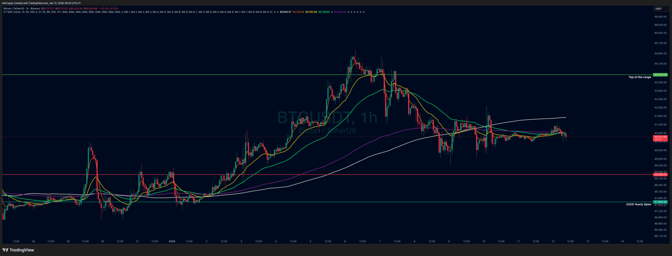672x256 pixels.
Task: Click the '2026' year marker on time axis
Action: click(172, 241)
